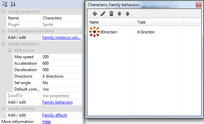The height and width of the screenshot is (124, 204).
Task: Open the Help link
Action: point(47,122)
